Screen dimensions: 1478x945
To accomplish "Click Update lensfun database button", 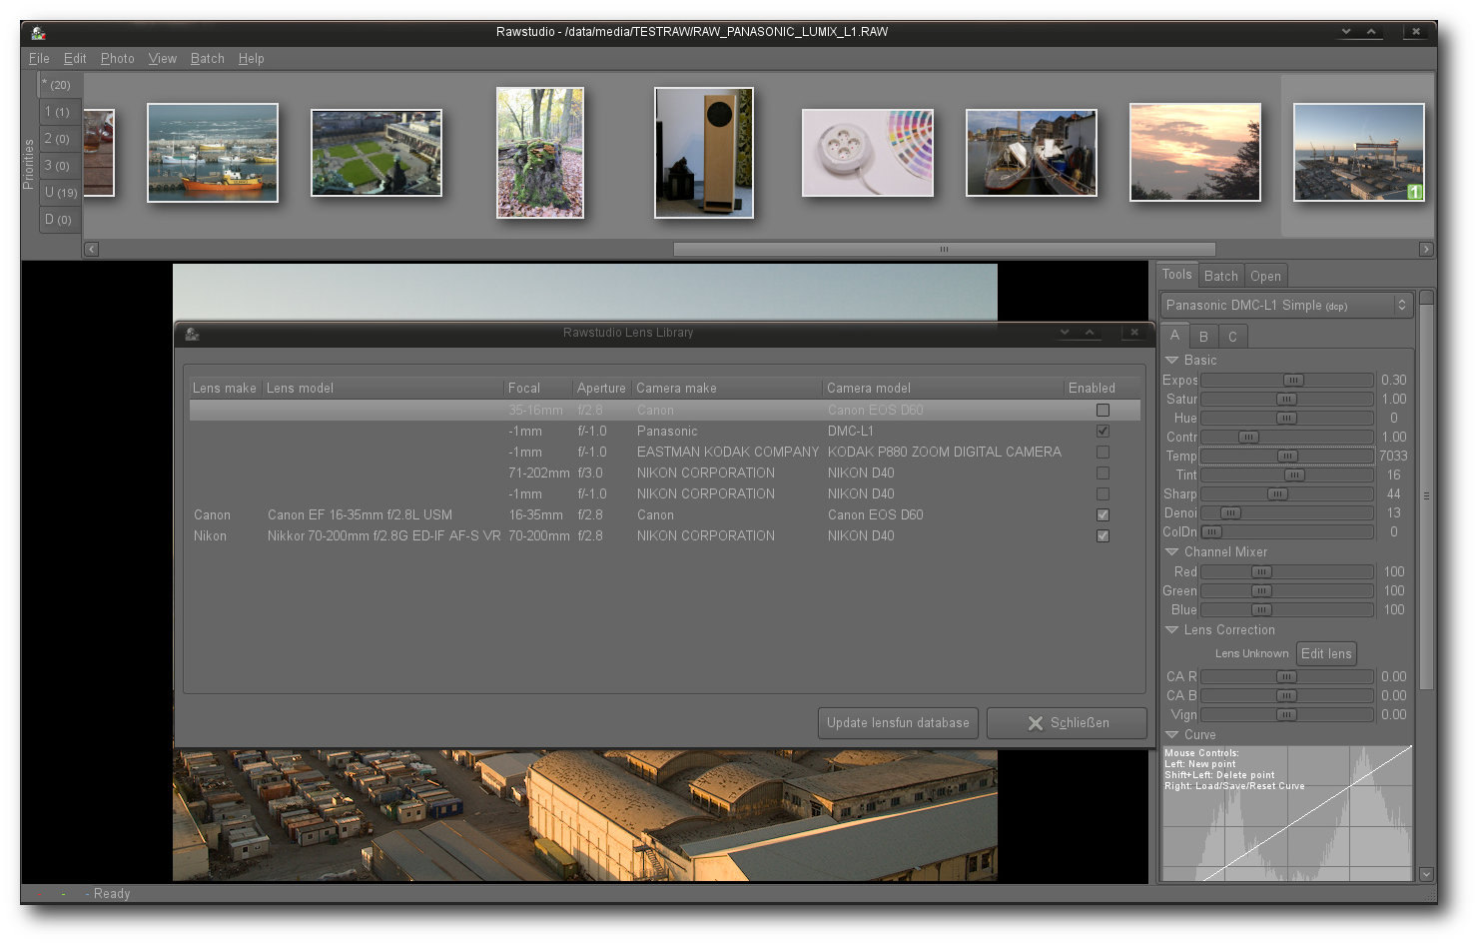I will click(898, 722).
